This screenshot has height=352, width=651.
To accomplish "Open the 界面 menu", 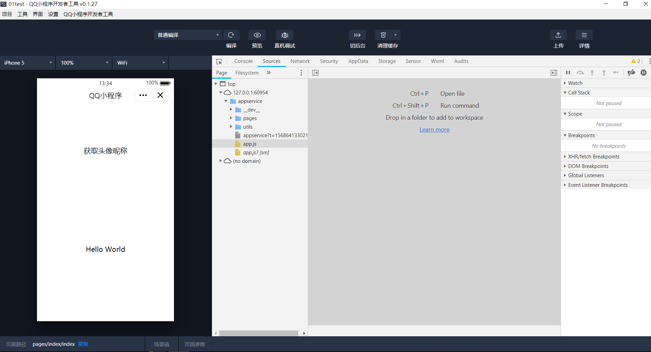I will point(38,14).
